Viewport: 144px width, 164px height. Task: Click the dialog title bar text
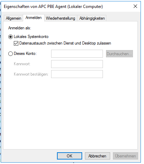point(53,7)
